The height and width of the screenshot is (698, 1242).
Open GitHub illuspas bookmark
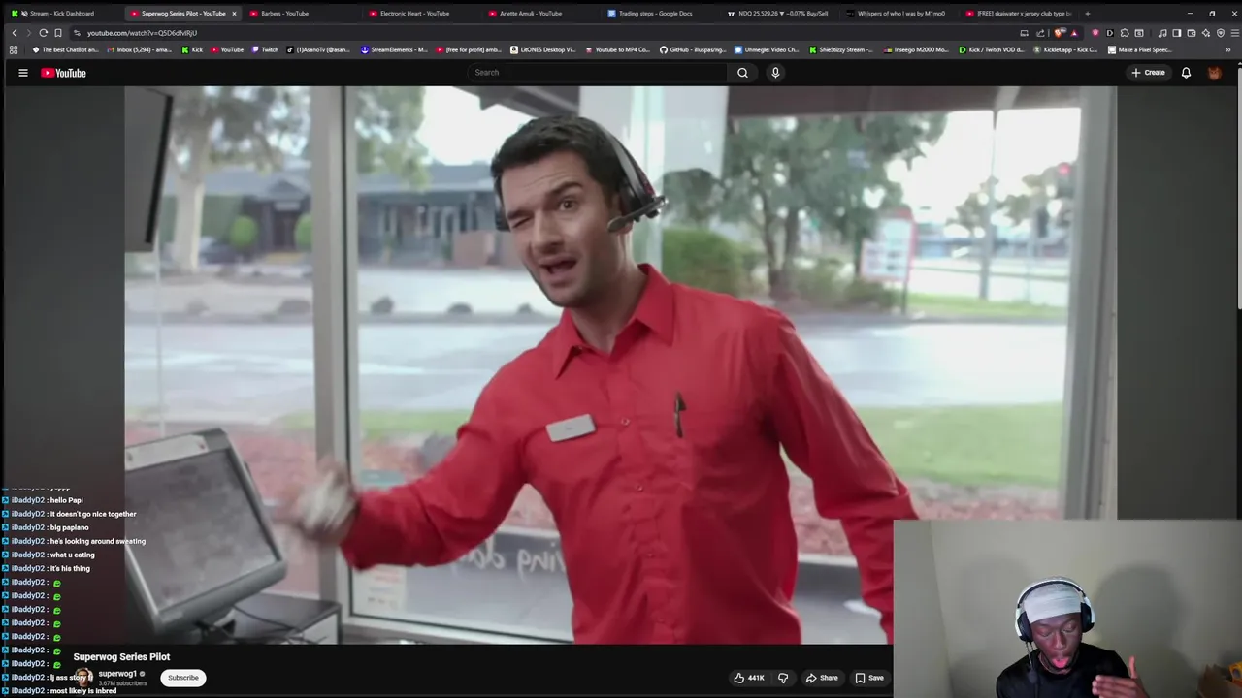[x=693, y=49]
